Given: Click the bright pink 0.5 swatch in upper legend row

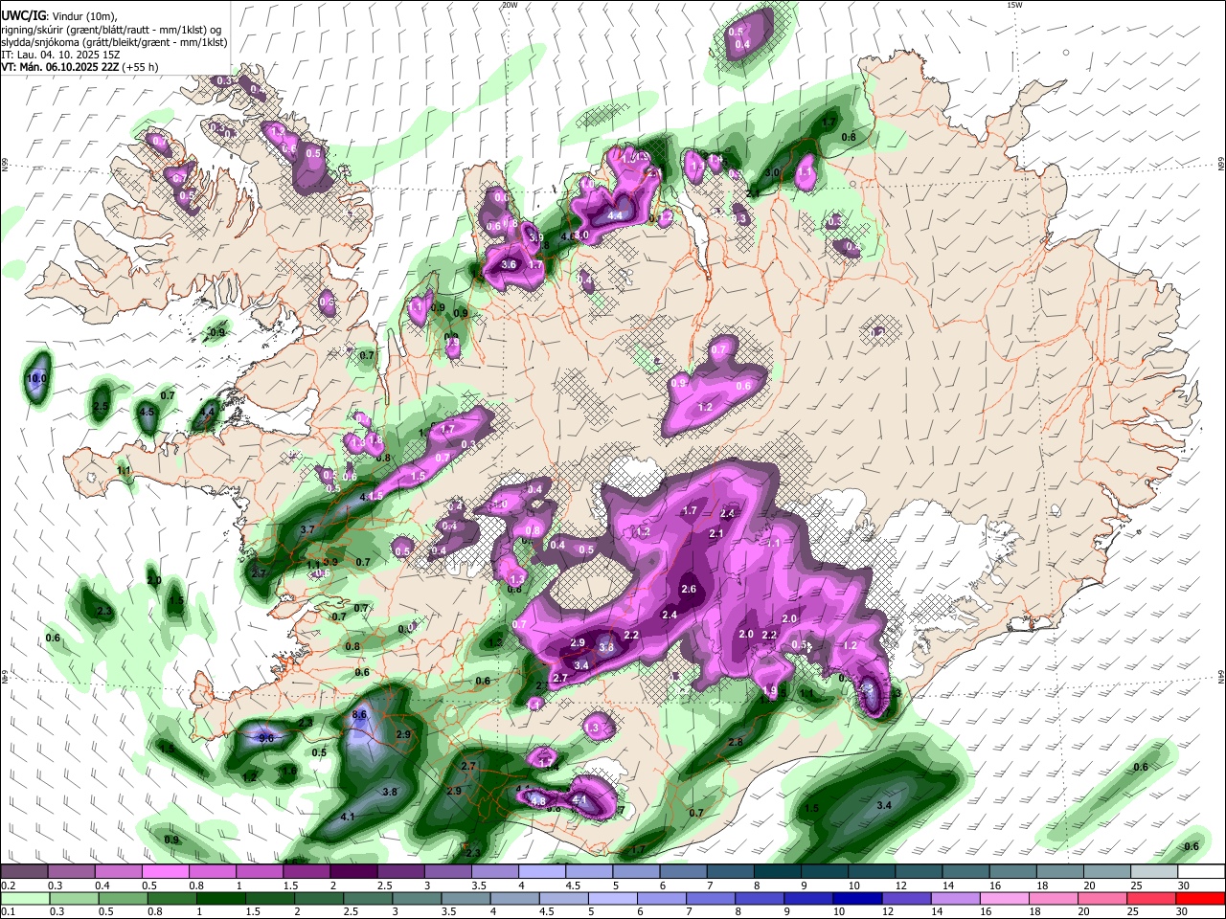Looking at the screenshot, I should [x=165, y=872].
